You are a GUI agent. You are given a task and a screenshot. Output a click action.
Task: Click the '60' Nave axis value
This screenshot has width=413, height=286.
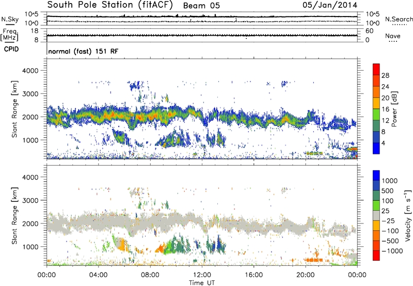[x=370, y=31]
